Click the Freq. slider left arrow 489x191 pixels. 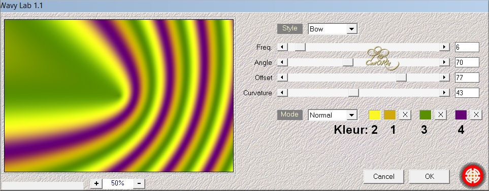[282, 47]
